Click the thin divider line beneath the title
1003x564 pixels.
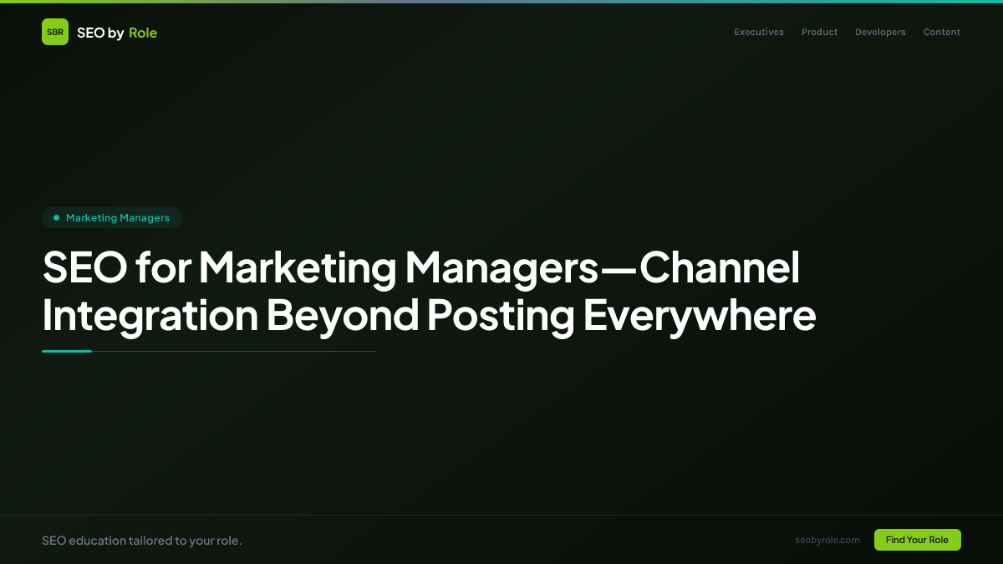pos(234,352)
